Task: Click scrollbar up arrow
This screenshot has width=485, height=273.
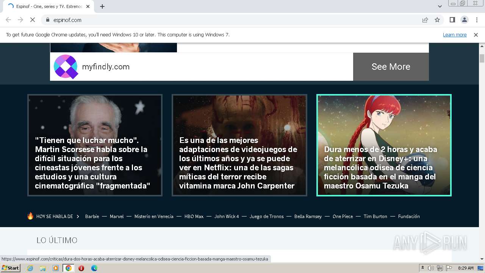Action: pyautogui.click(x=482, y=46)
